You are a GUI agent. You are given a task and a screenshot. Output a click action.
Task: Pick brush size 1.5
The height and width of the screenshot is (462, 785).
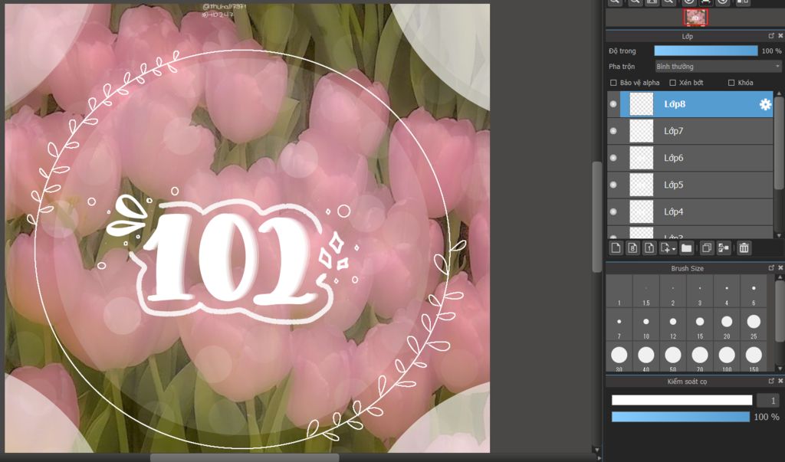click(646, 291)
